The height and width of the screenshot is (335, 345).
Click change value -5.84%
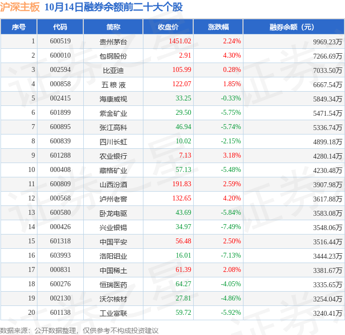tap(231, 213)
